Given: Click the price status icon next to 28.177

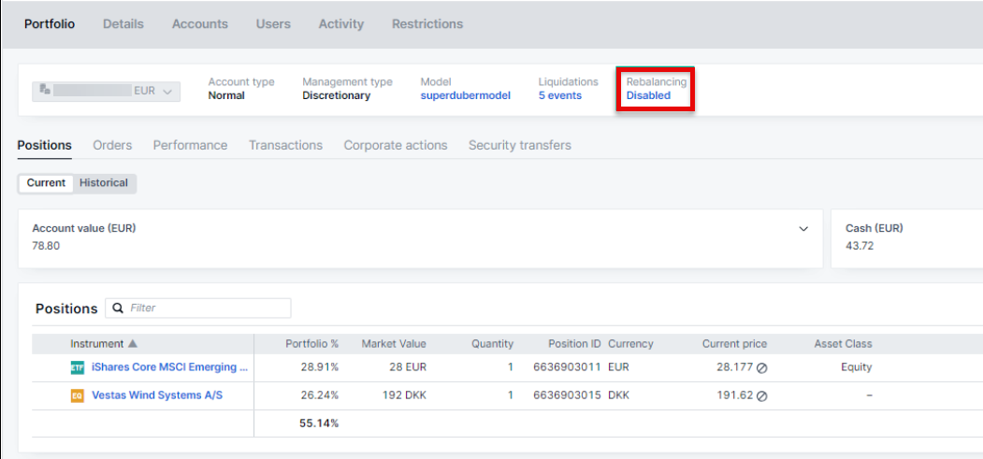Looking at the screenshot, I should pyautogui.click(x=761, y=368).
